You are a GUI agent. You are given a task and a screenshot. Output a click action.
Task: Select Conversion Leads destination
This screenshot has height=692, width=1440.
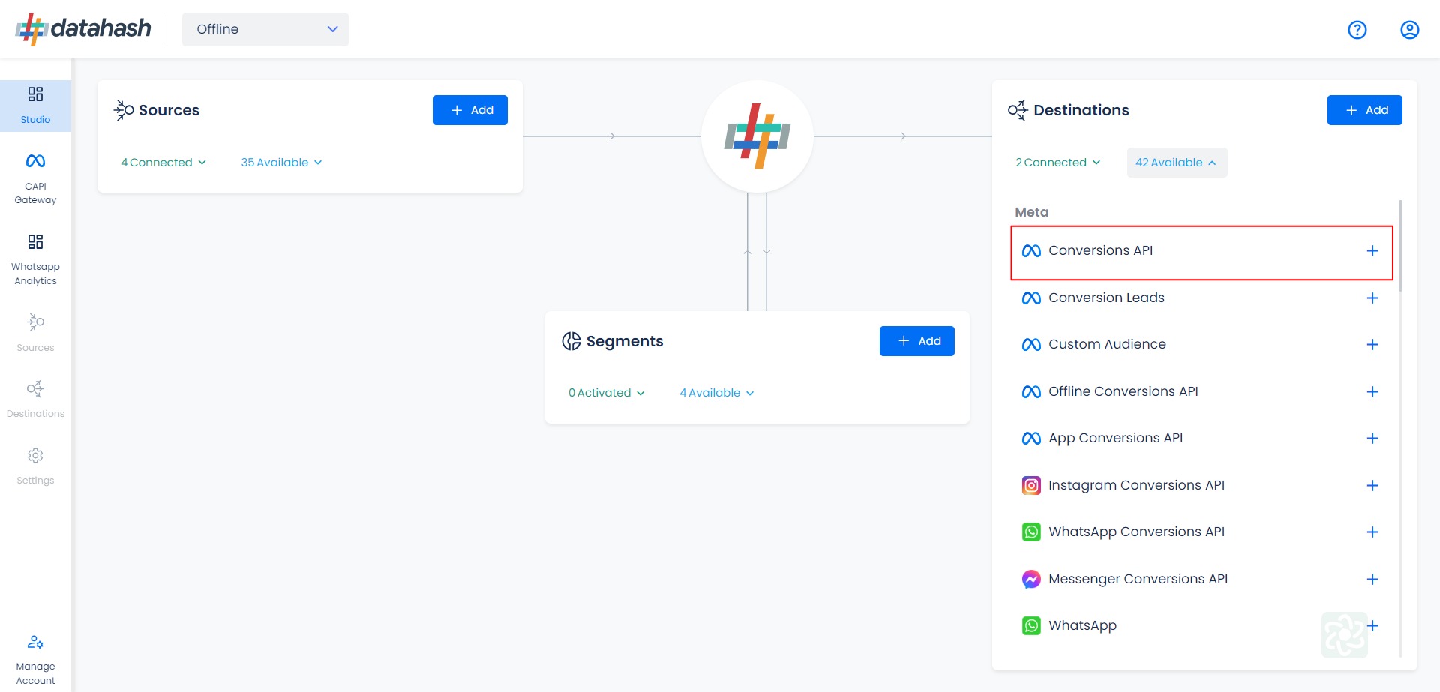1201,298
